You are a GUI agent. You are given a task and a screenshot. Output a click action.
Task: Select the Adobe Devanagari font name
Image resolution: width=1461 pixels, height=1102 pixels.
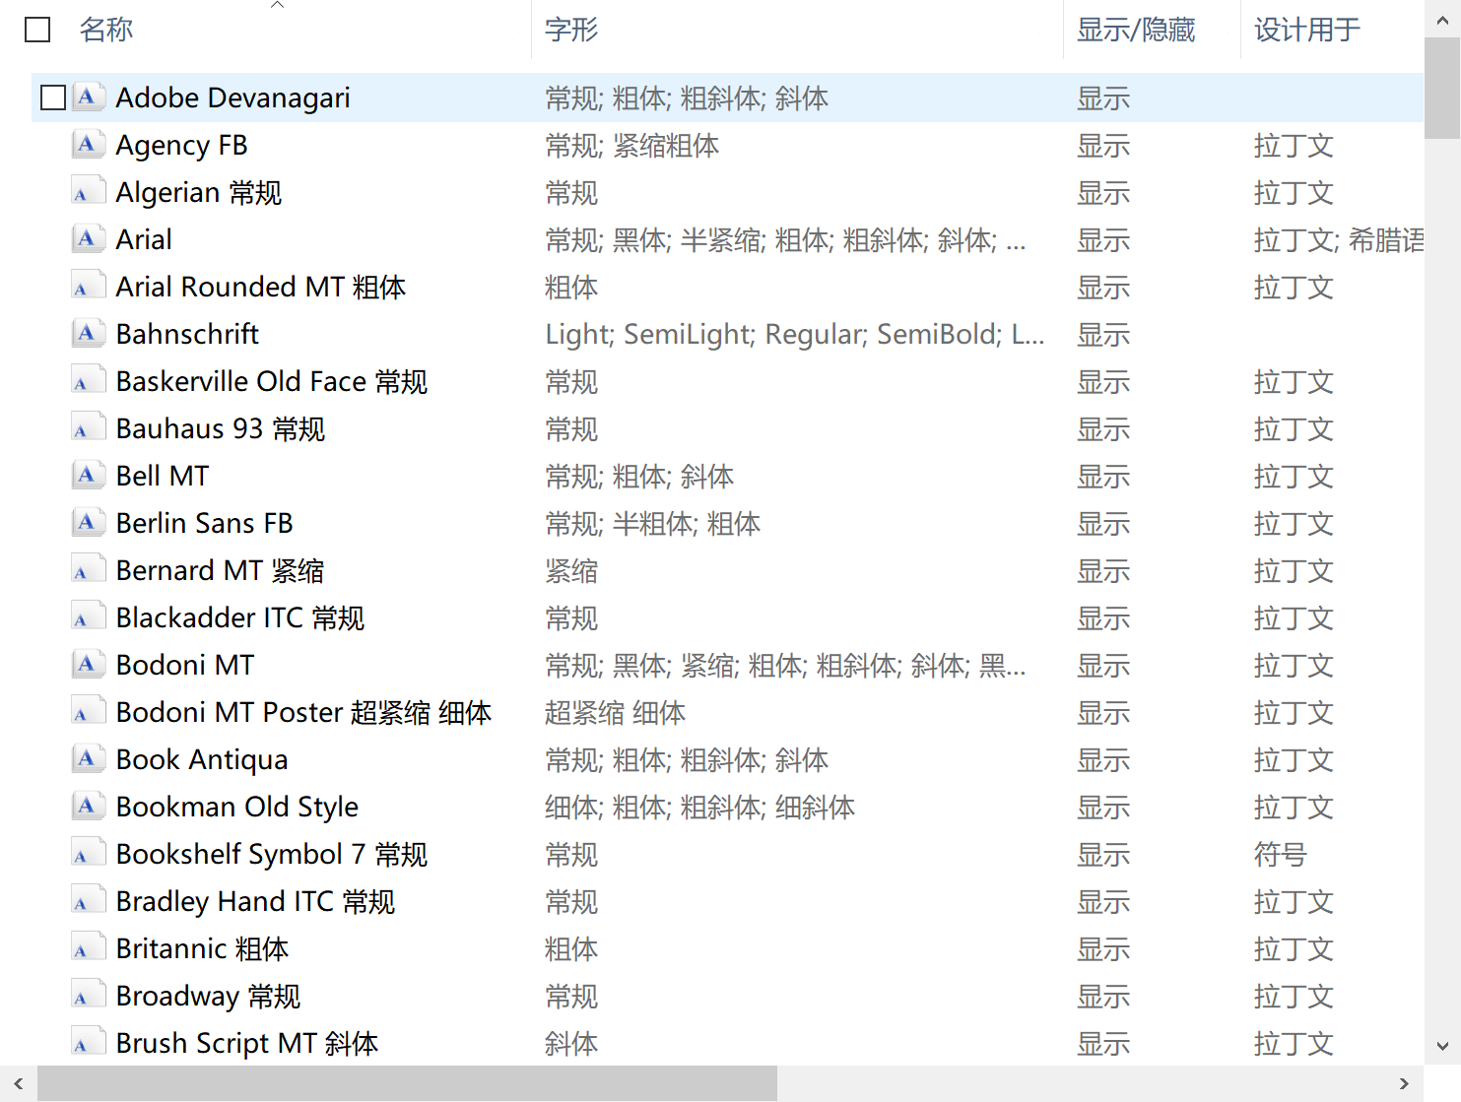click(x=233, y=97)
